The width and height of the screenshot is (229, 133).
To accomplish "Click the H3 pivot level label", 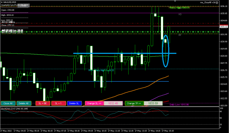I will [180, 14].
